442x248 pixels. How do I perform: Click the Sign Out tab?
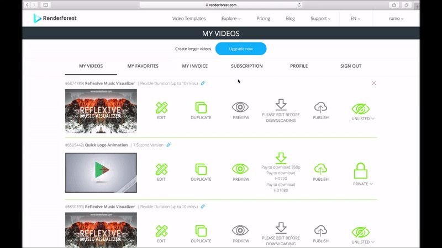click(351, 66)
